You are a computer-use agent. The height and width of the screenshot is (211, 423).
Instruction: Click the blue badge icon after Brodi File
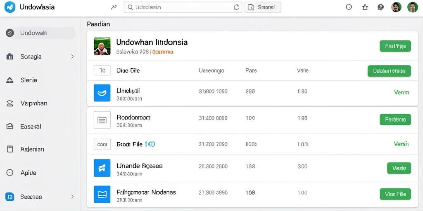pos(150,144)
